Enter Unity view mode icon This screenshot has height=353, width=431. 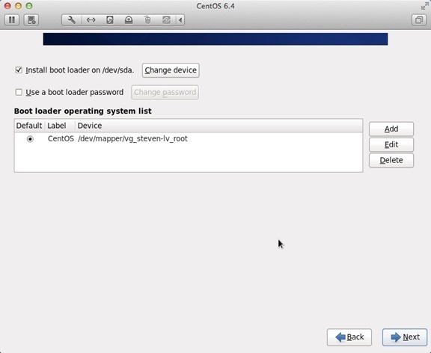(x=418, y=20)
